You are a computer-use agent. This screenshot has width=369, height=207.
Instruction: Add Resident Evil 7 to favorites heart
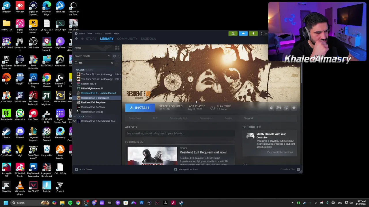(x=294, y=108)
